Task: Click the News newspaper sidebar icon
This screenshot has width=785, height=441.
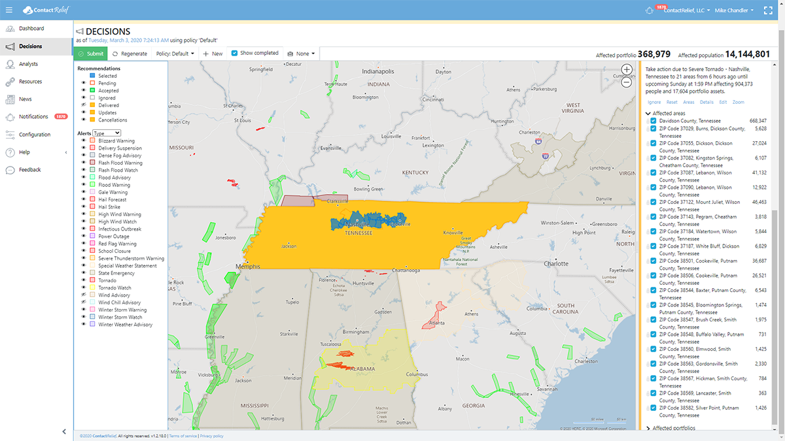Action: [10, 99]
